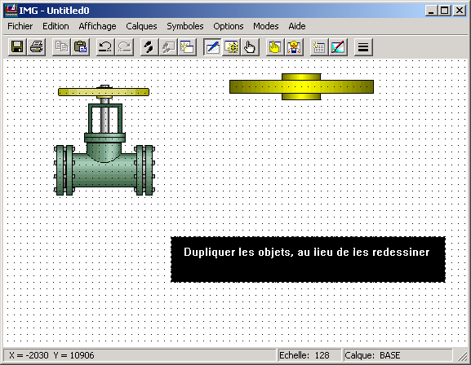Viewport: 471px width, 365px height.
Task: Click the undo arrow icon
Action: coord(105,47)
